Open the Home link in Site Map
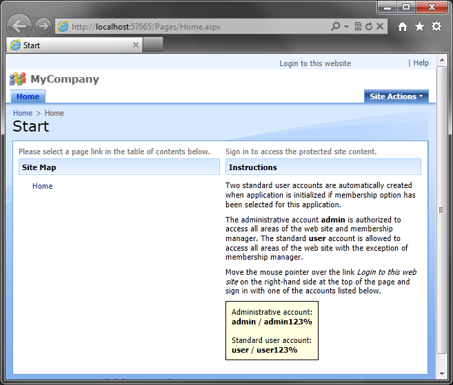The image size is (453, 385). coord(43,186)
